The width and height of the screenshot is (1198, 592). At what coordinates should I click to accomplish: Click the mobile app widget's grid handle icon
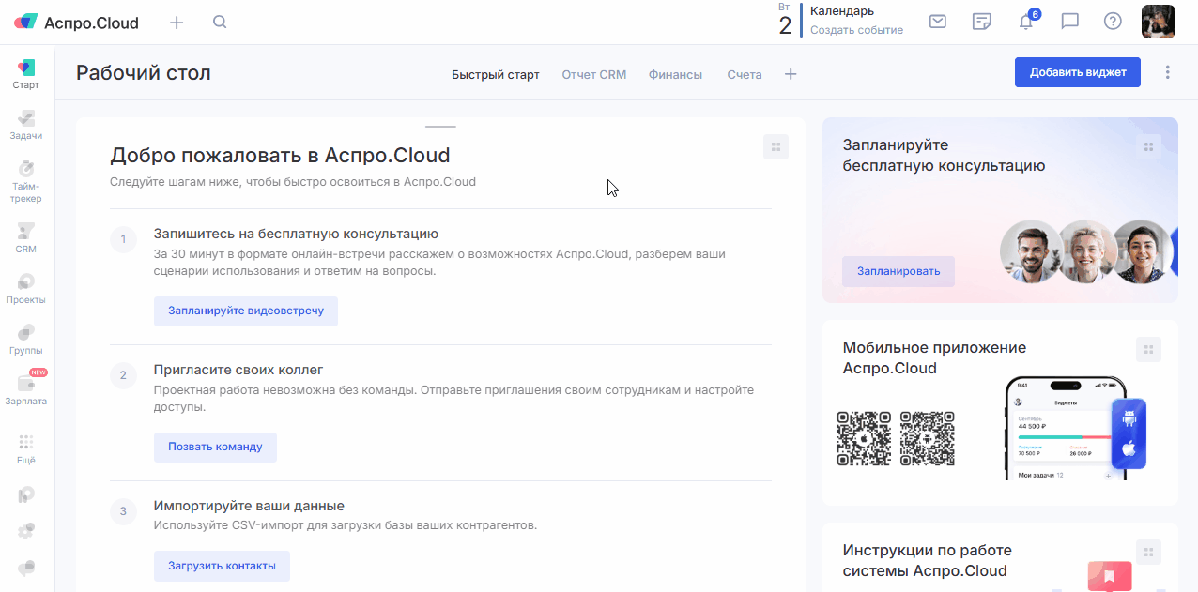1148,349
